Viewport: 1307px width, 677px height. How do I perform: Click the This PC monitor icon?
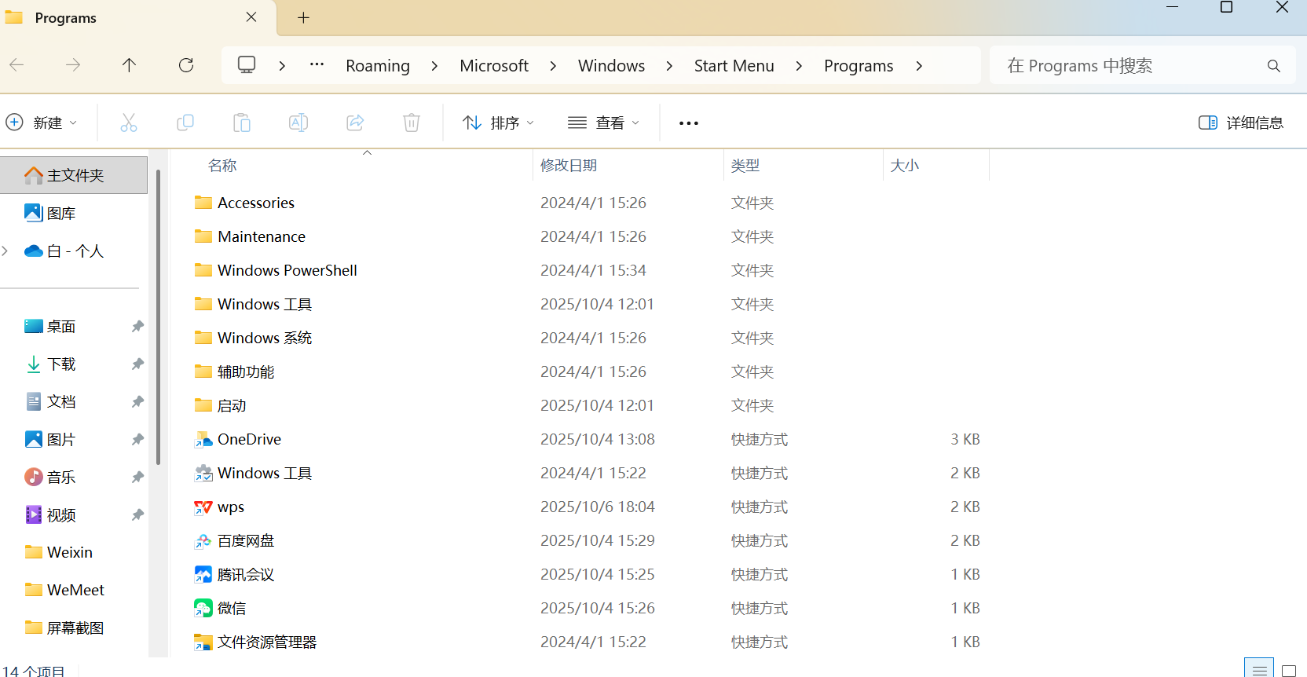247,65
